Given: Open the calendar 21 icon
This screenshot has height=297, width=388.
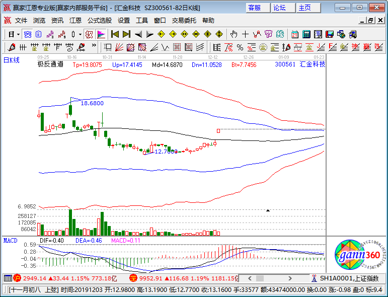Looking at the screenshot, I should (294, 34).
